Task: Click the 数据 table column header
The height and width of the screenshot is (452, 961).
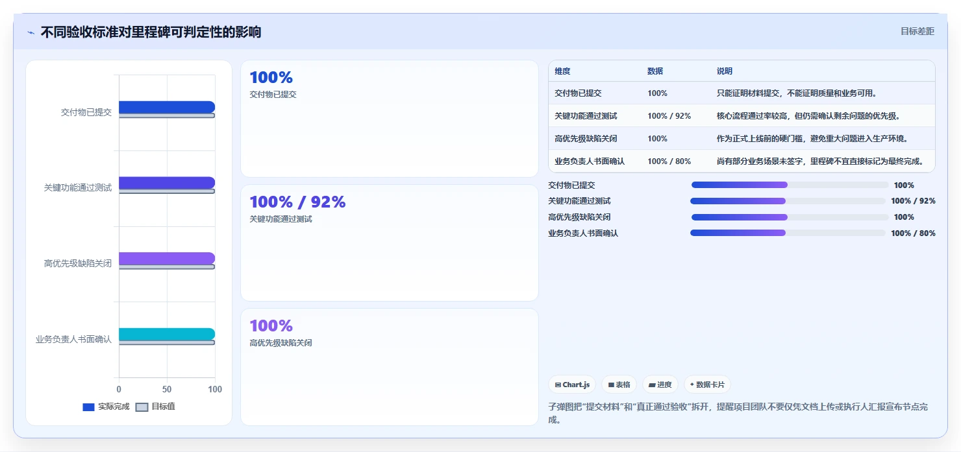Action: coord(655,71)
